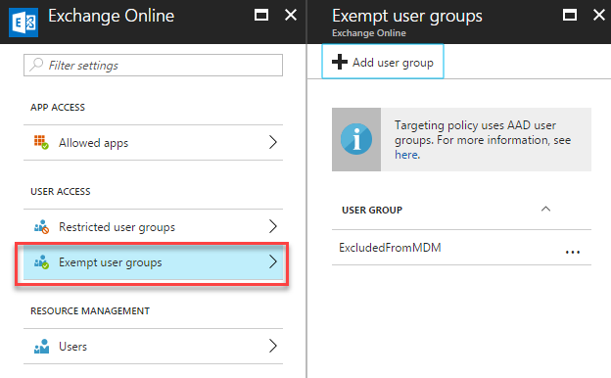Click the Exchange Online blade title text
This screenshot has width=611, height=378.
(x=112, y=16)
